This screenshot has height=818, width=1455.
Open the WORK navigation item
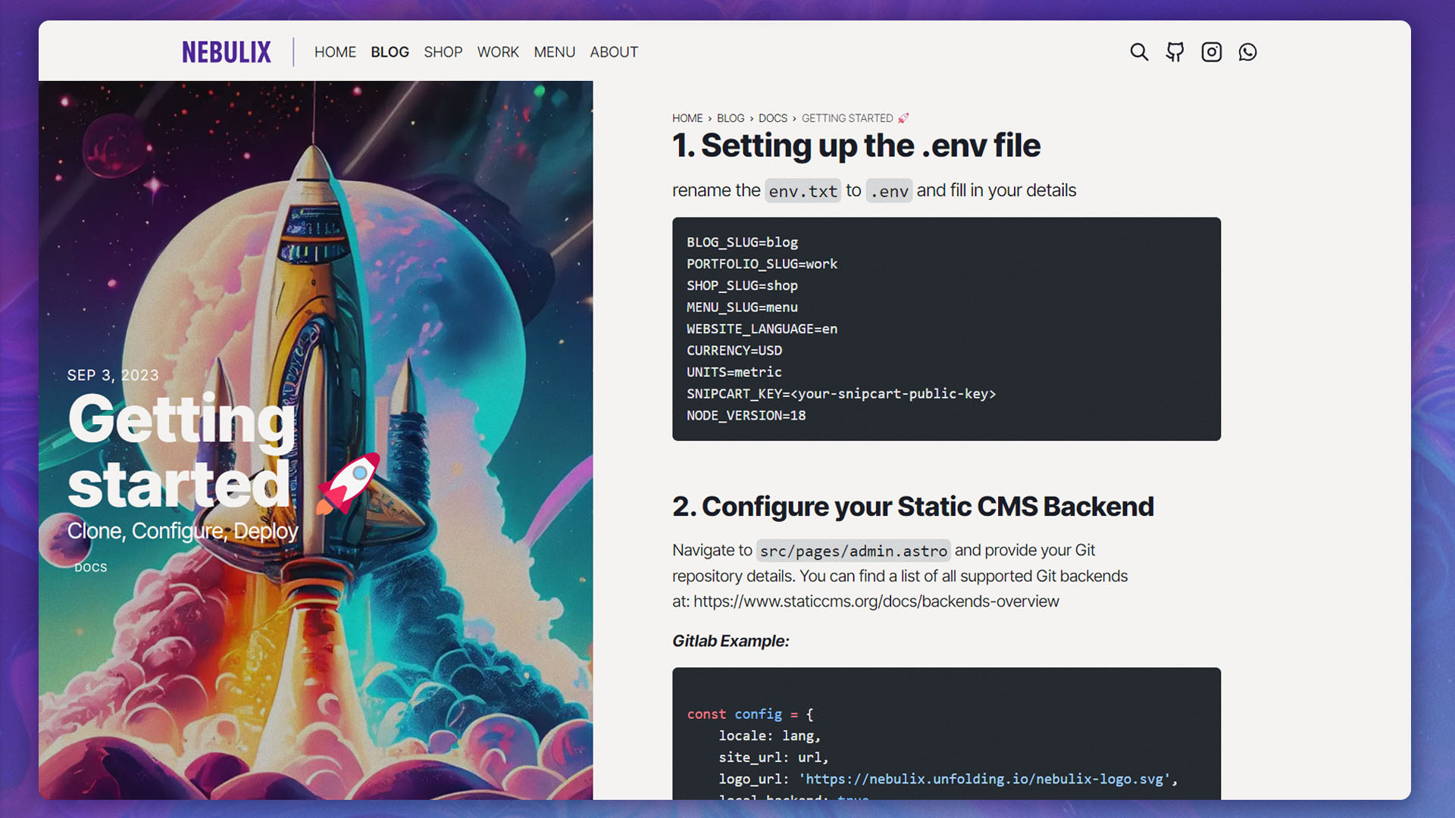(x=498, y=52)
